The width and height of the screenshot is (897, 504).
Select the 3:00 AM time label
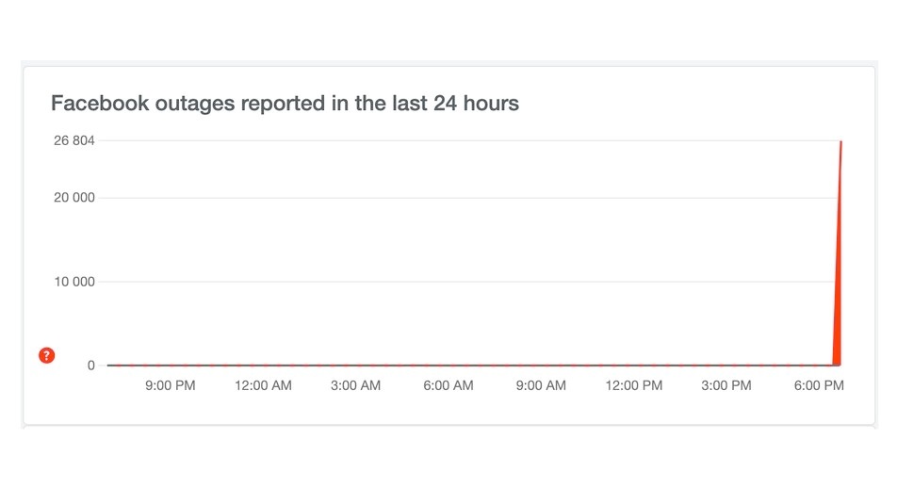pyautogui.click(x=355, y=385)
